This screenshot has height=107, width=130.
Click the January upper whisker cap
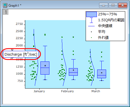pyautogui.click(x=45, y=46)
